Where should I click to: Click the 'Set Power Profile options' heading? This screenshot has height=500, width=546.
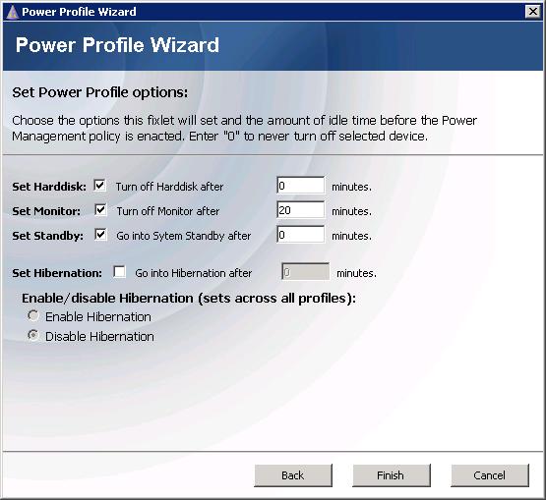(x=100, y=92)
